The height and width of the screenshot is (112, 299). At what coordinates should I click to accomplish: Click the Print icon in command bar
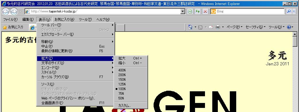click(218, 27)
